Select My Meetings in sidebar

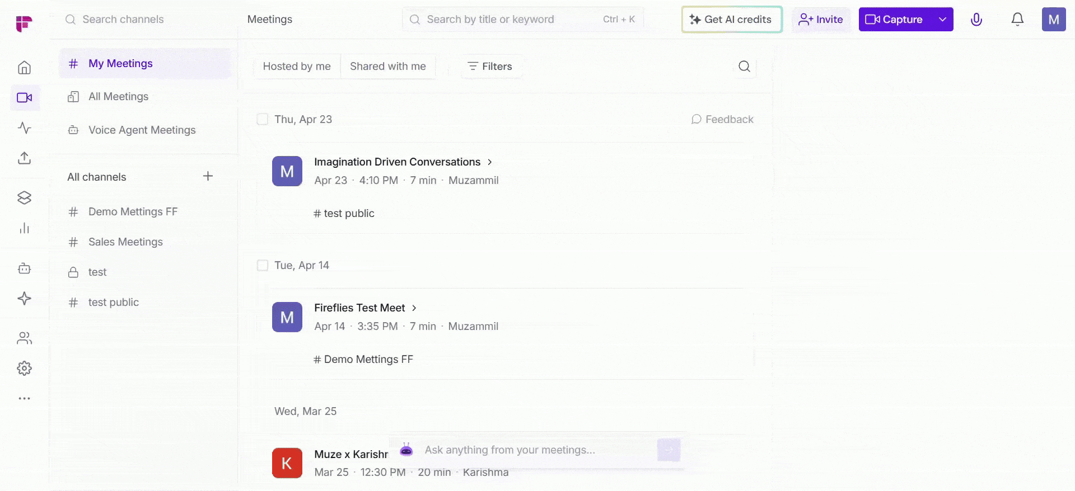tap(145, 64)
